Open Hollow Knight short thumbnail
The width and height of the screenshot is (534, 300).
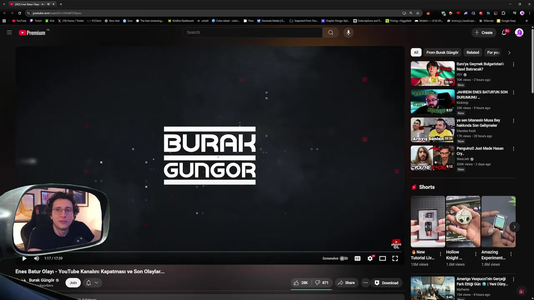tap(463, 221)
